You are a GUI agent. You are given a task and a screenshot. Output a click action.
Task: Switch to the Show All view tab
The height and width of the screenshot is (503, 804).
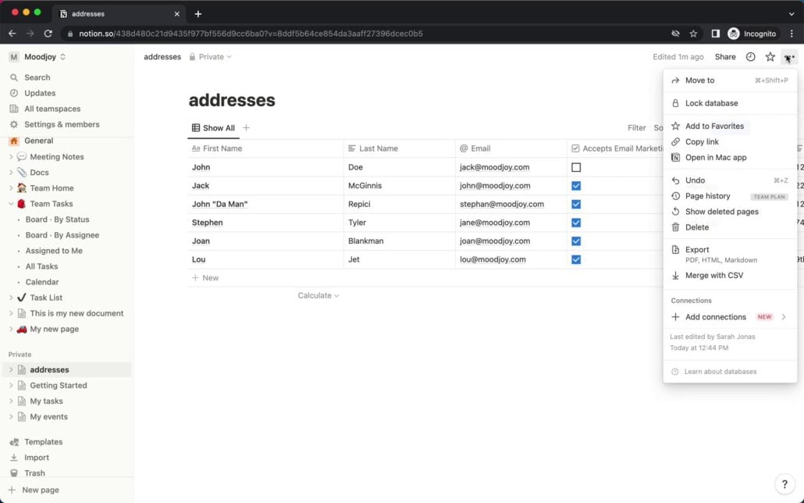(213, 128)
